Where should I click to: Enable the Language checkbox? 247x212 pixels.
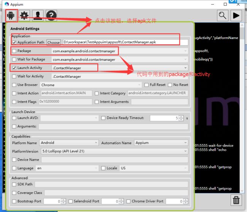(x=14, y=168)
